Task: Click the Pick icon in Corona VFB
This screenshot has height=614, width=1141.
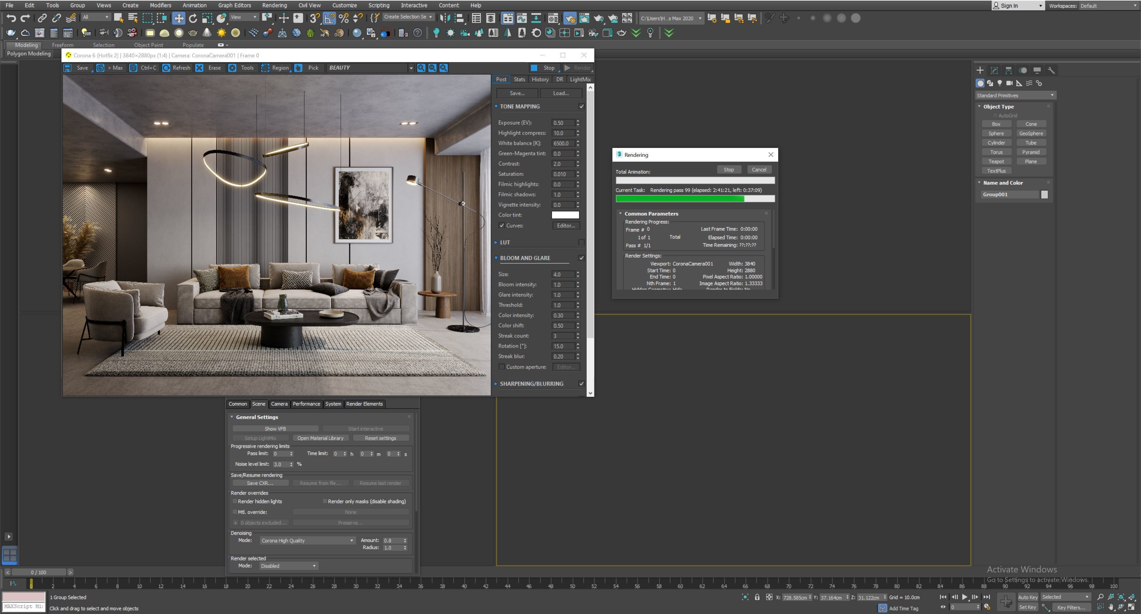Action: pyautogui.click(x=299, y=68)
